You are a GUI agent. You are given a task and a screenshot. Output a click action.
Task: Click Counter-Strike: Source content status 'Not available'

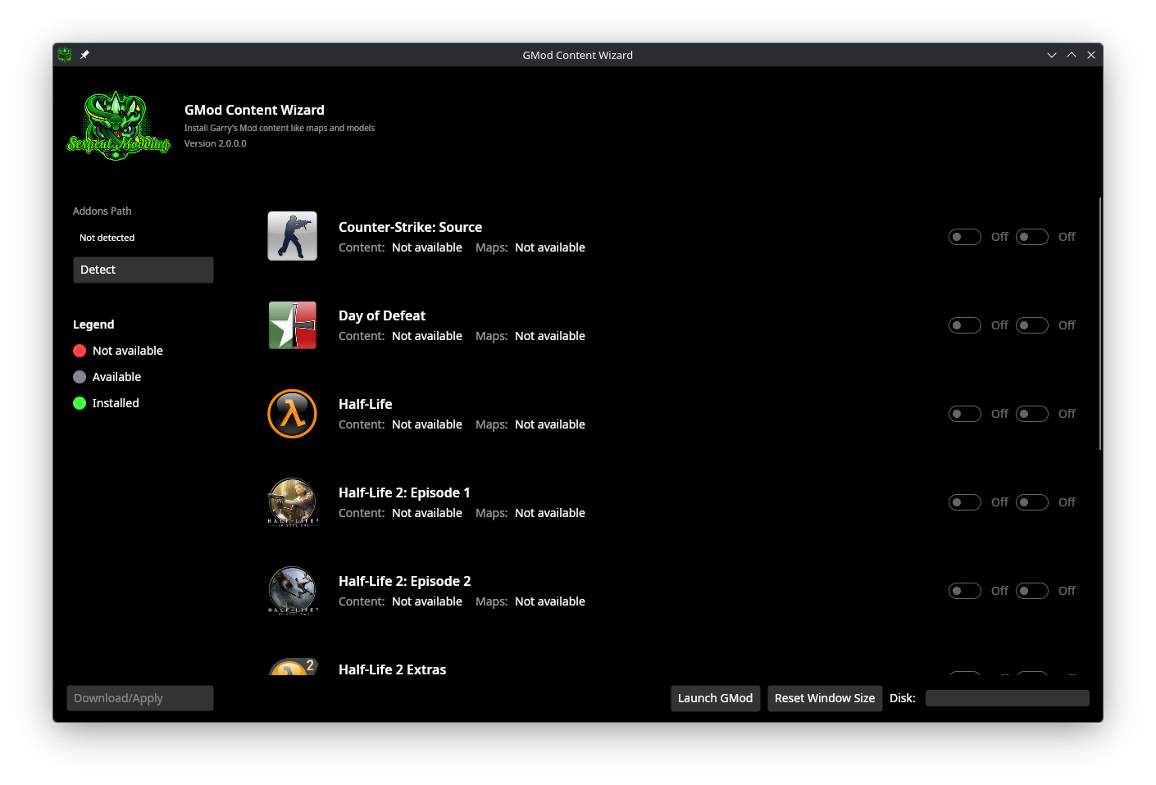[427, 247]
